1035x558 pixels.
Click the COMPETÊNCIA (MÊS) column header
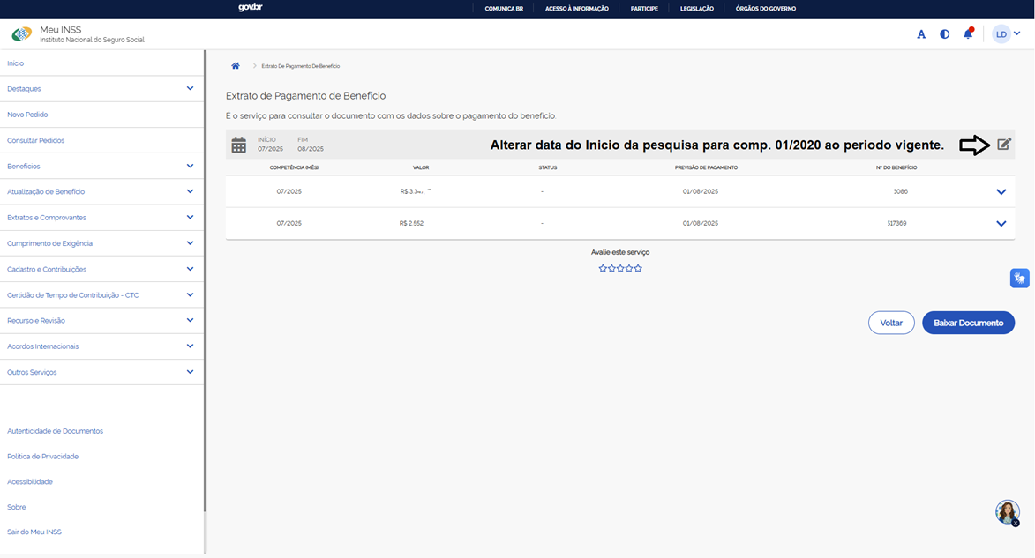(294, 167)
